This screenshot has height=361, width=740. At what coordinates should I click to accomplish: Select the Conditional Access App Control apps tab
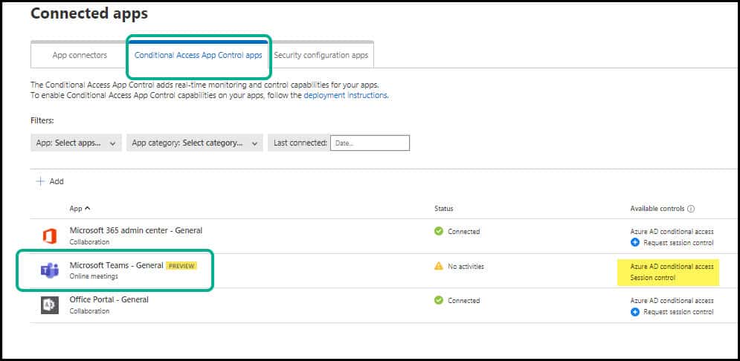pos(199,55)
